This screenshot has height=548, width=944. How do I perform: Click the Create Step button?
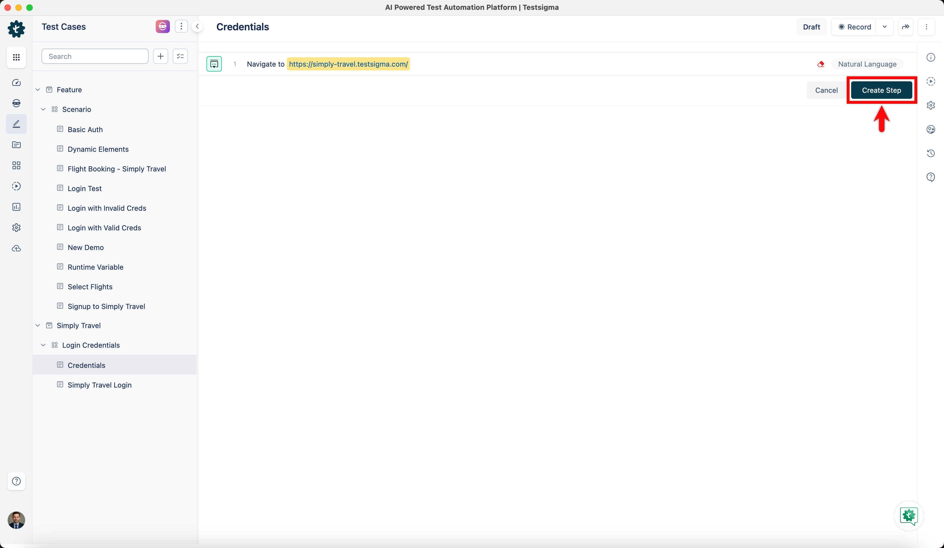click(x=881, y=90)
